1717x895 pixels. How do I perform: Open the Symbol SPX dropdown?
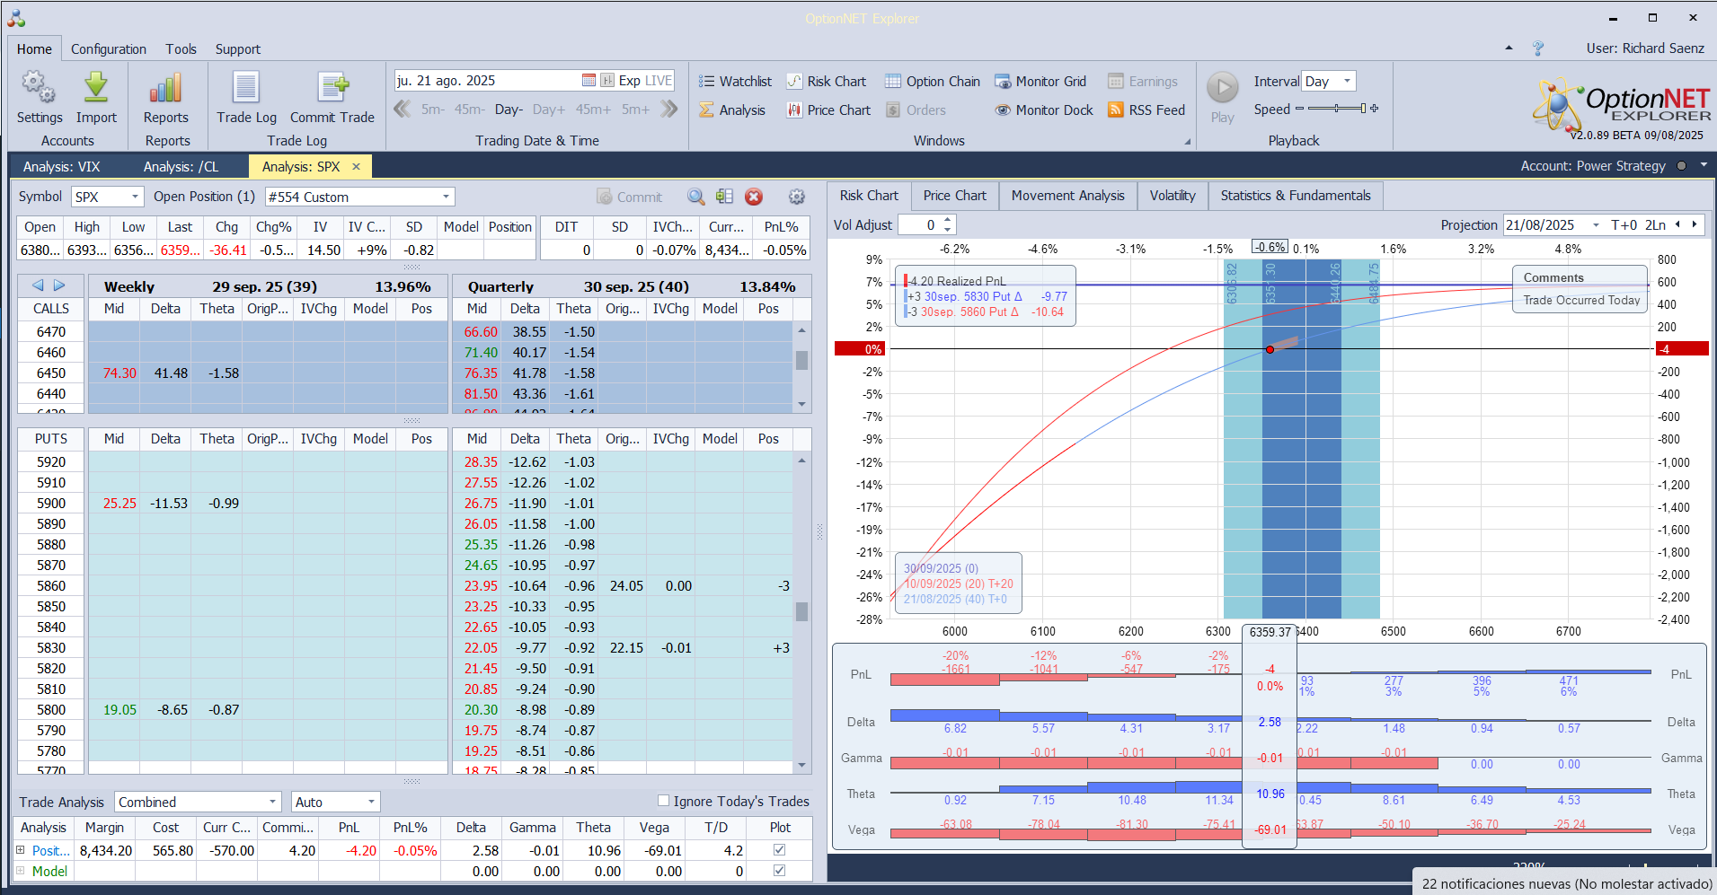pyautogui.click(x=135, y=197)
